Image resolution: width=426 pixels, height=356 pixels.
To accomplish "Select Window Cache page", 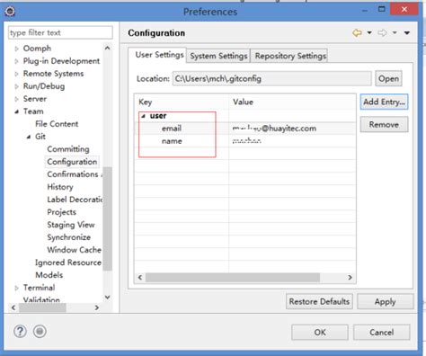I will [74, 250].
